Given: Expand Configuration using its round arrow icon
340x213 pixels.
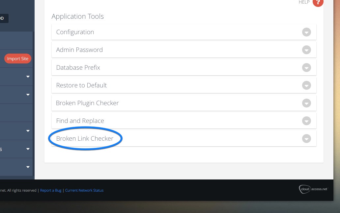Looking at the screenshot, I should [306, 32].
